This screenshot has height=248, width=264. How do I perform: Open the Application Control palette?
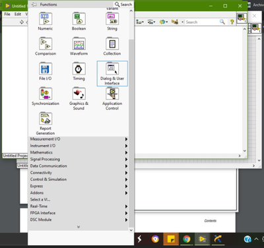pos(112,98)
